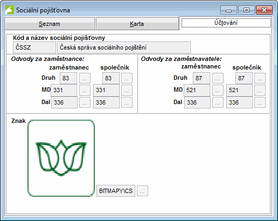Switch to the Seznam tab
The height and width of the screenshot is (221, 278).
(50, 24)
